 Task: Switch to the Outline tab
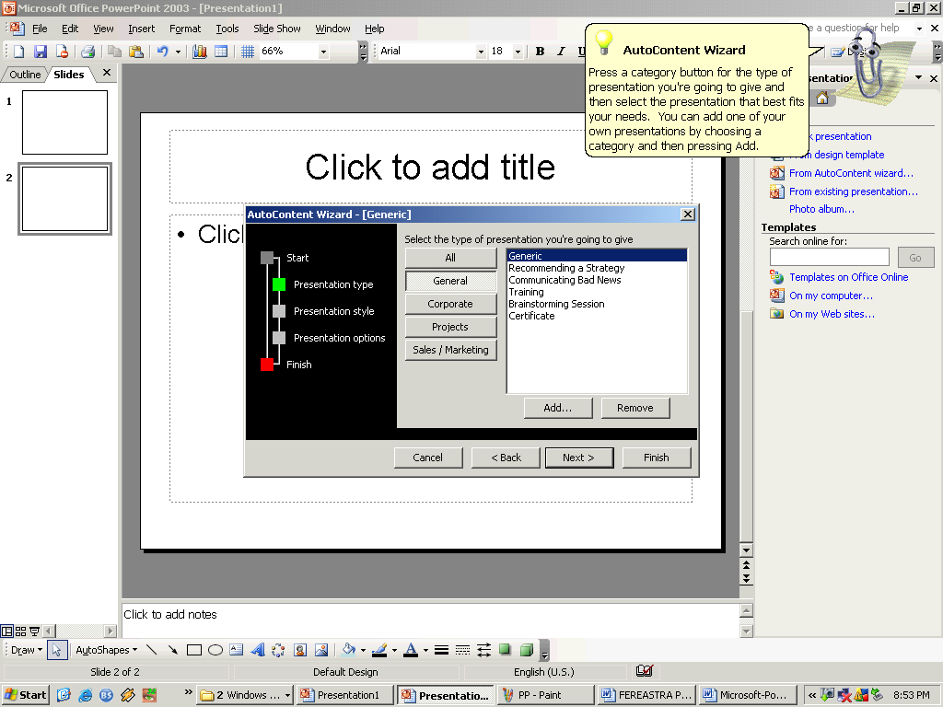click(x=25, y=75)
